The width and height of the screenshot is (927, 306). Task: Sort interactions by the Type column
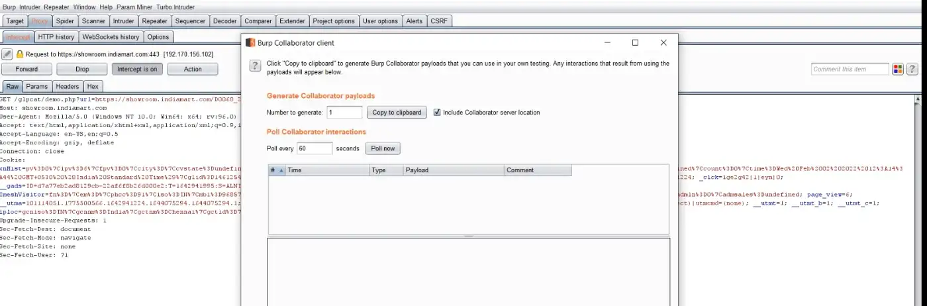pos(386,170)
